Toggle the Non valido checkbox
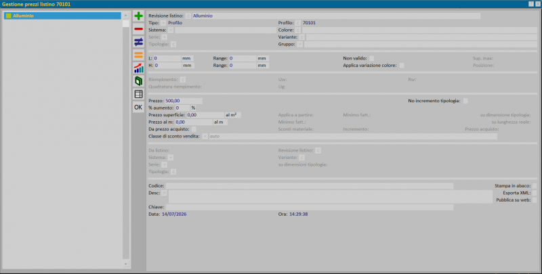Viewport: 542px width, 274px height. click(x=371, y=59)
